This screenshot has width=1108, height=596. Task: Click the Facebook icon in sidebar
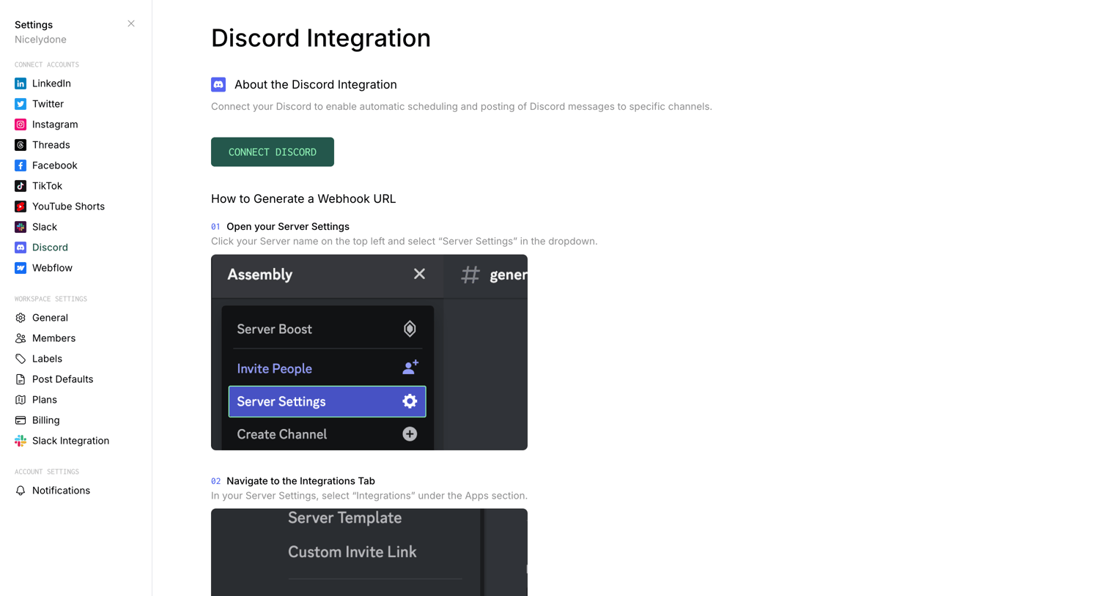21,165
